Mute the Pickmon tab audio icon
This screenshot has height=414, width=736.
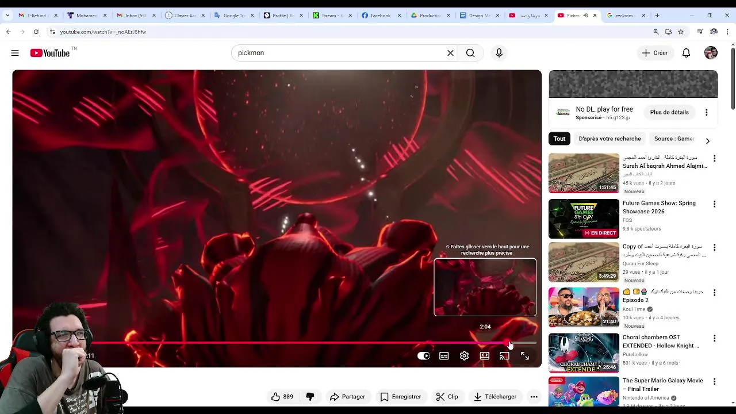point(585,16)
